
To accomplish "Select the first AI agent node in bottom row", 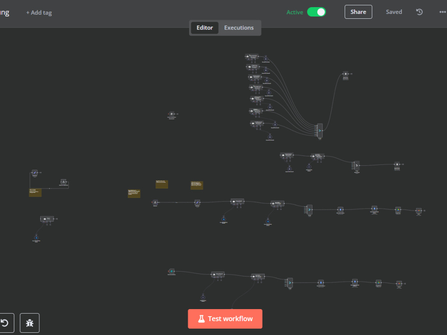I will (x=218, y=274).
